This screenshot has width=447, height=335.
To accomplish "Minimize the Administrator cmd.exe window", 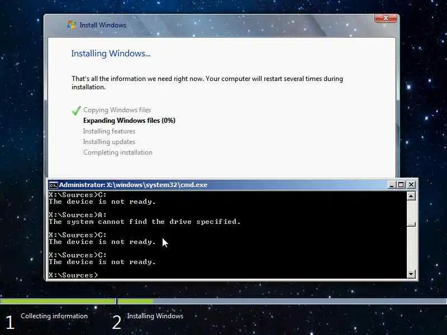I will point(392,185).
